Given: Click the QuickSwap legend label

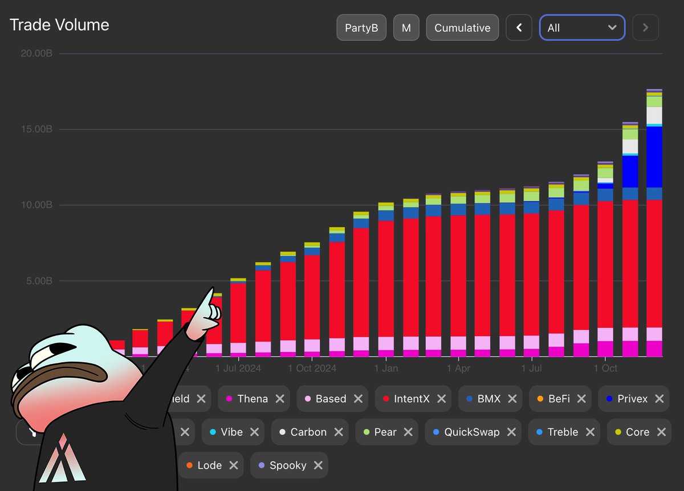Looking at the screenshot, I should click(472, 432).
